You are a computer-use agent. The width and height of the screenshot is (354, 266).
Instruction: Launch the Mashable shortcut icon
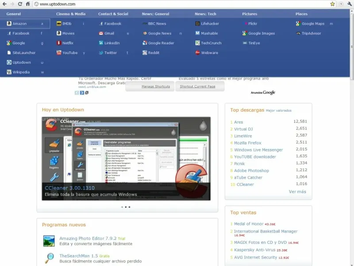[197, 33]
